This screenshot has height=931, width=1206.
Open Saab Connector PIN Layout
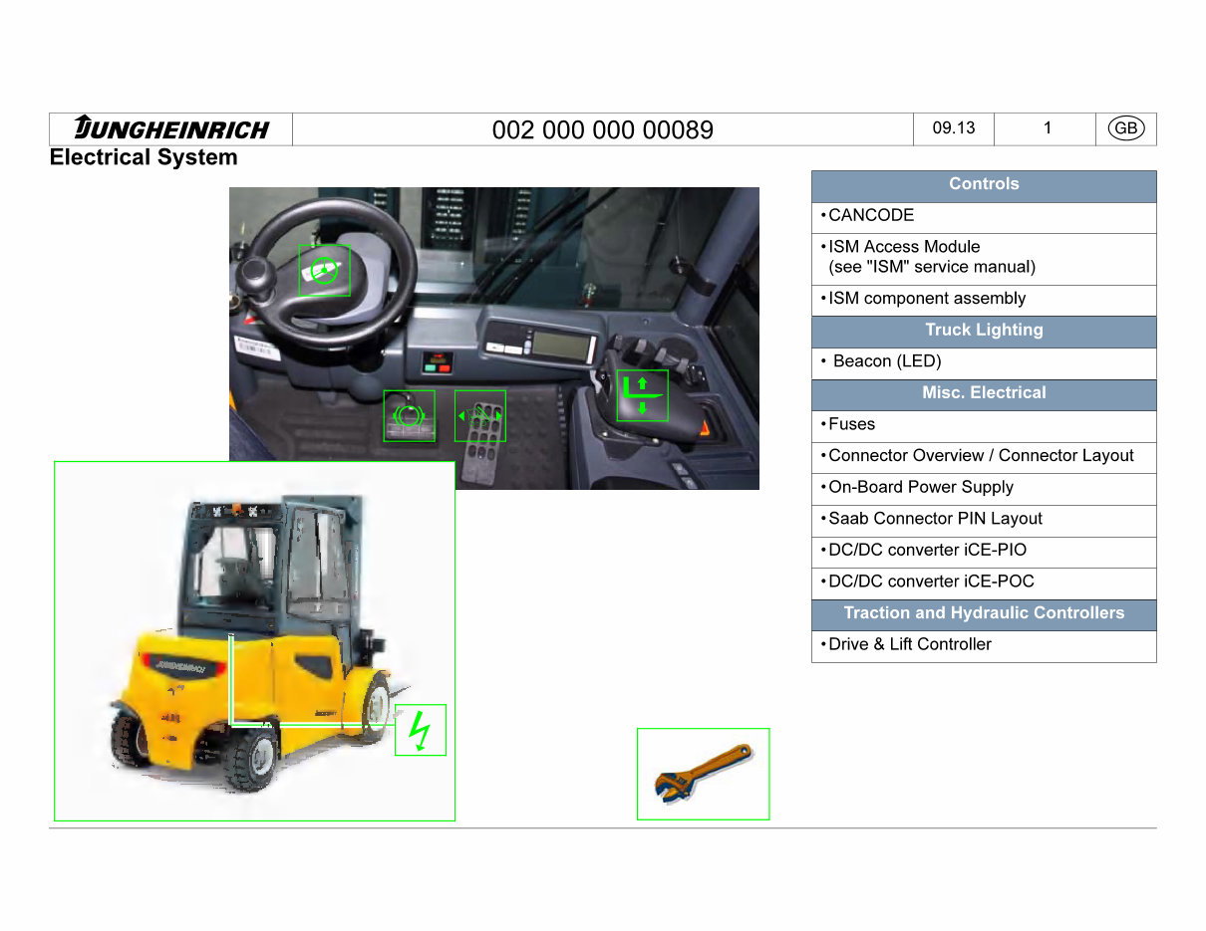[x=984, y=521]
